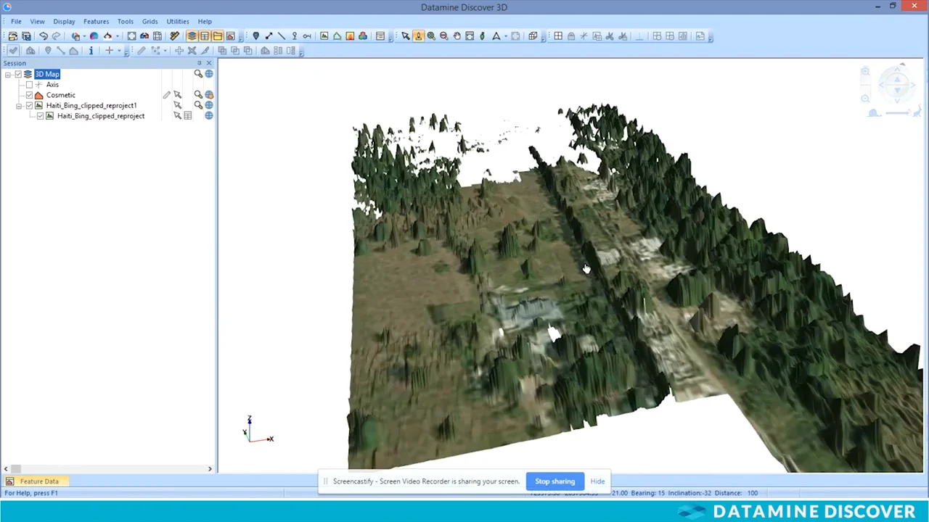Click the Zoom Out magnifier toolbar icon

pos(444,36)
